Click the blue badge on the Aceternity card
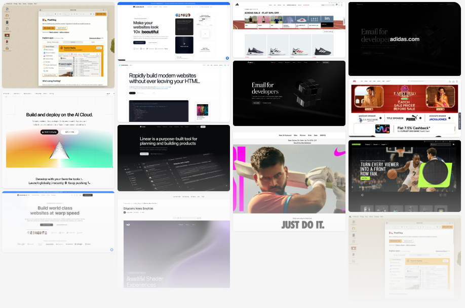The image size is (465, 308). (227, 58)
